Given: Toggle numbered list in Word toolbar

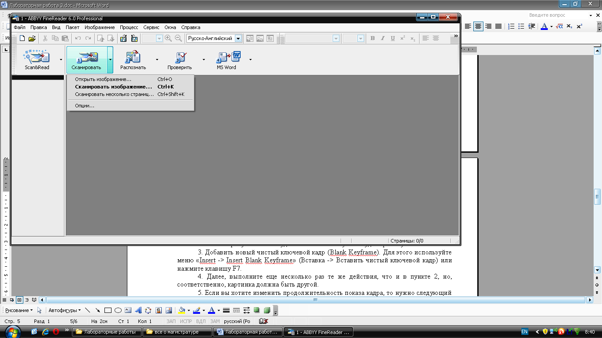Looking at the screenshot, I should point(511,26).
